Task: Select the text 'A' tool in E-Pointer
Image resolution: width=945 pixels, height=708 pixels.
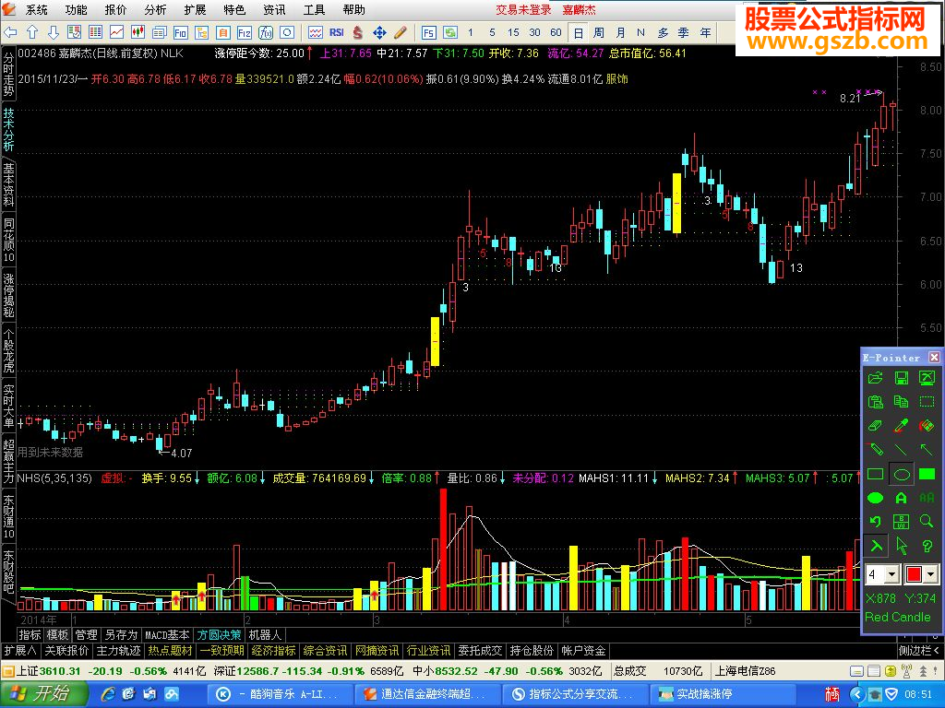Action: click(x=901, y=498)
